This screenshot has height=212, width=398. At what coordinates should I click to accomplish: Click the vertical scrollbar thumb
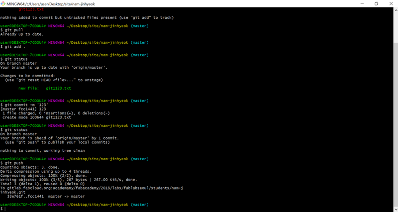pyautogui.click(x=396, y=125)
